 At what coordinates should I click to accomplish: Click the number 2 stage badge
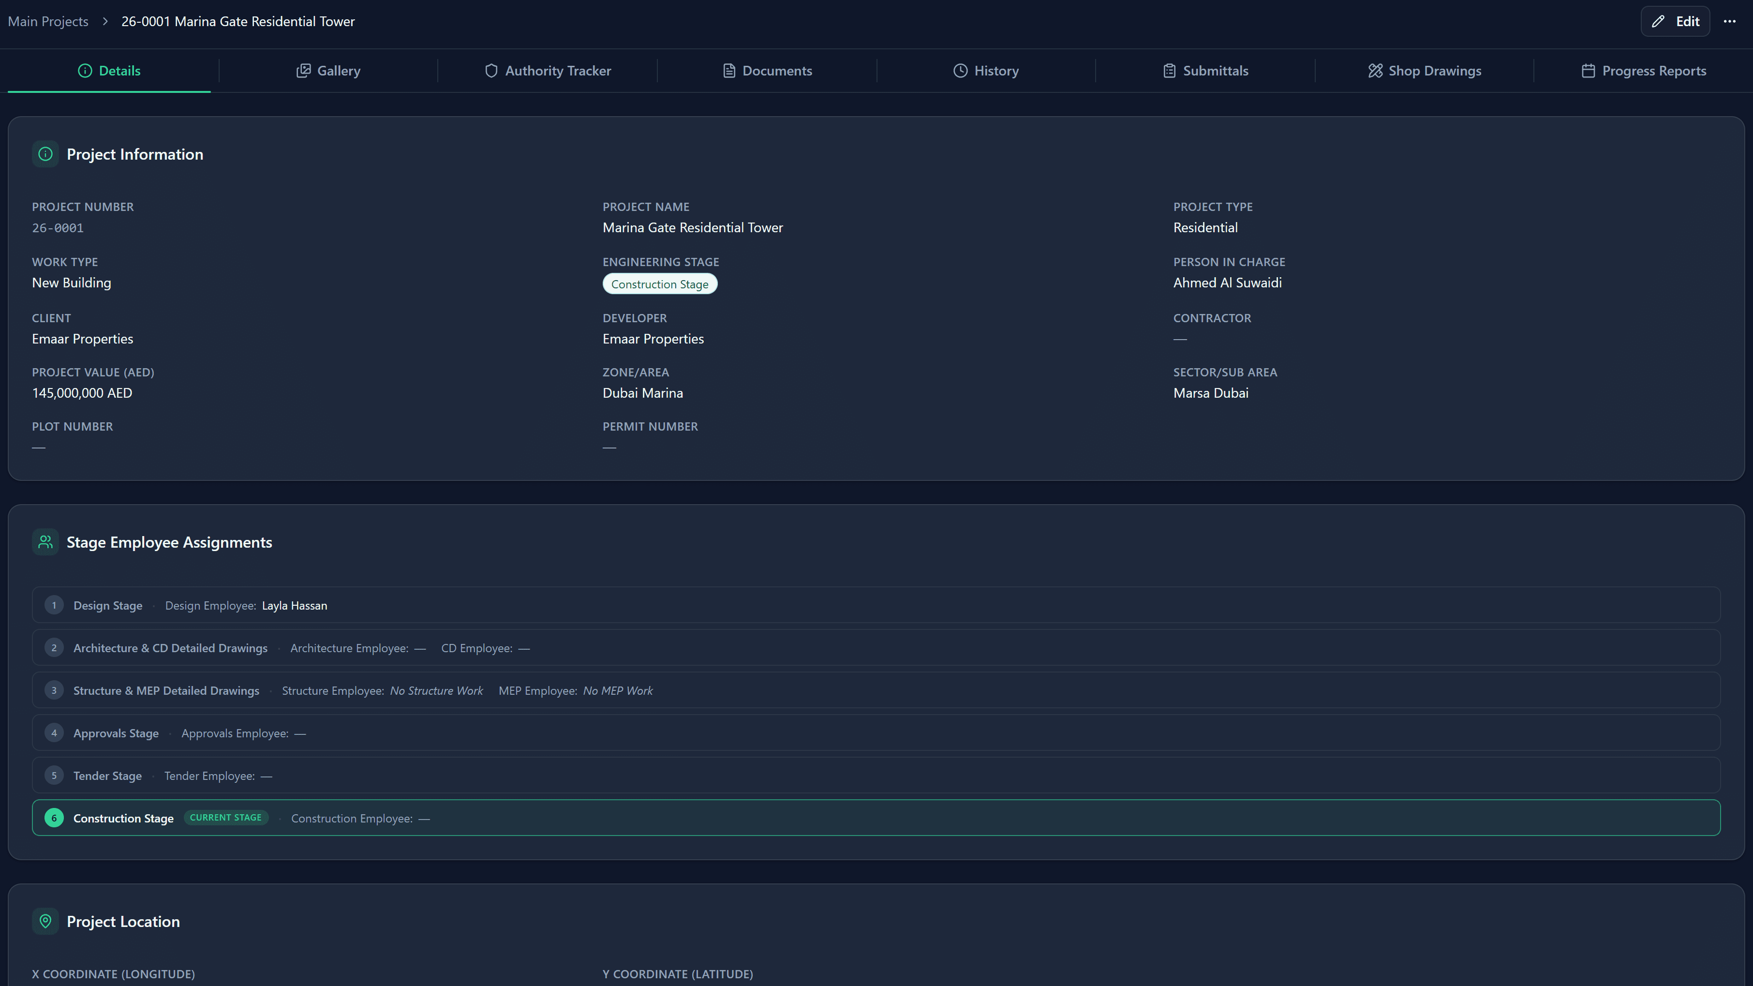tap(55, 648)
